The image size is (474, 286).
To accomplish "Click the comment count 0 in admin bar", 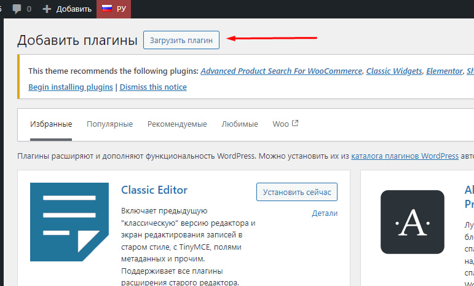I will pos(29,9).
